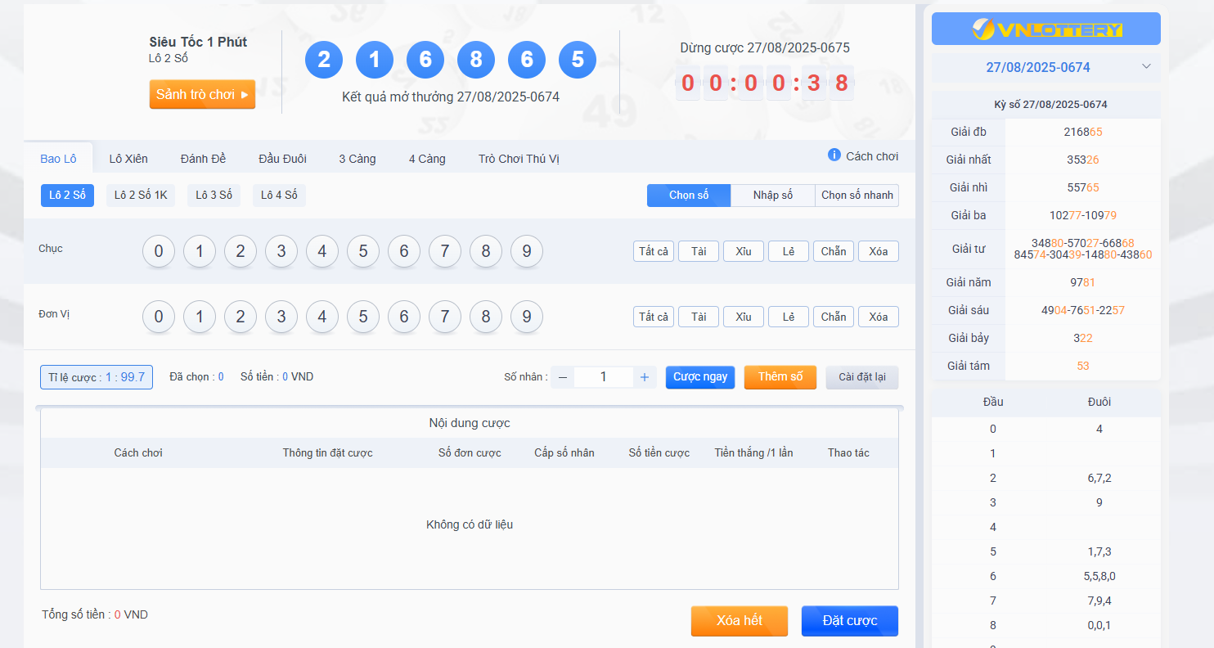Switch to Nhập số entry mode
The width and height of the screenshot is (1214, 648).
tap(772, 195)
